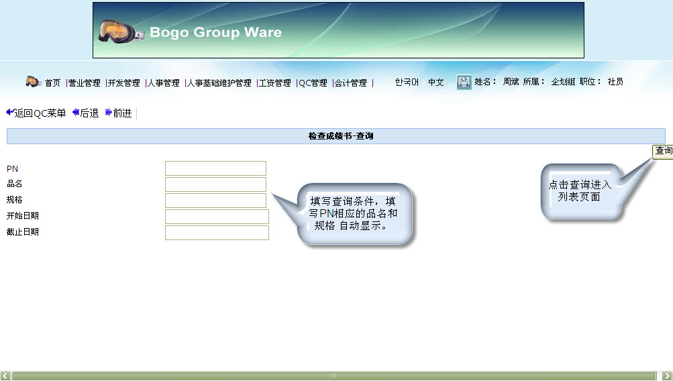Open the 首页 home menu

pos(53,83)
